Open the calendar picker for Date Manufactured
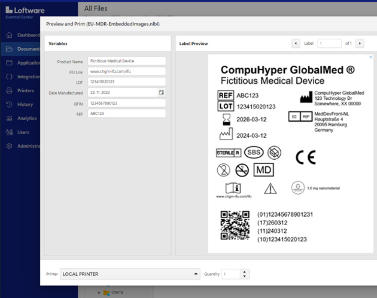Viewport: 377px width, 298px height. click(162, 92)
